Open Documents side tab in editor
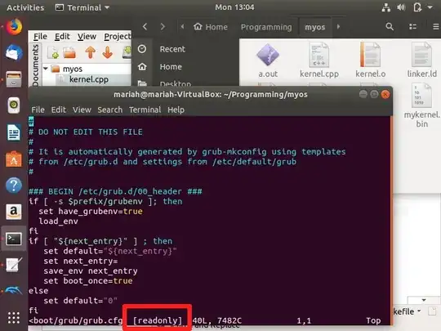This screenshot has width=441, height=331. tap(35, 65)
